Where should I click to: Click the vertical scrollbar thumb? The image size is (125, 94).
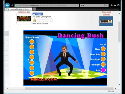pos(120,32)
